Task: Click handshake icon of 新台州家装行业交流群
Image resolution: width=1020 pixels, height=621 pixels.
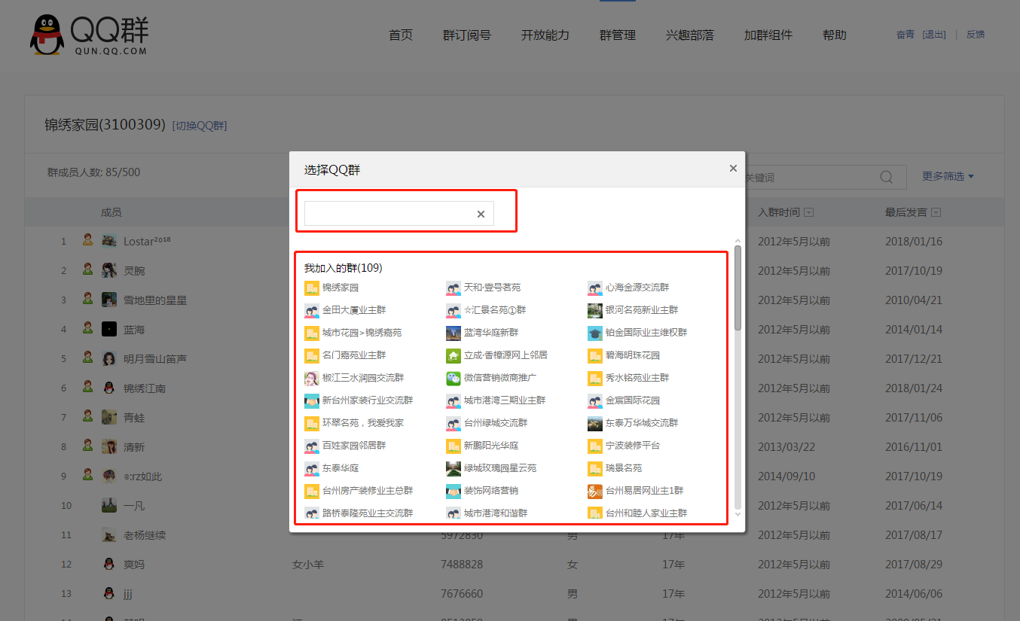Action: 312,400
